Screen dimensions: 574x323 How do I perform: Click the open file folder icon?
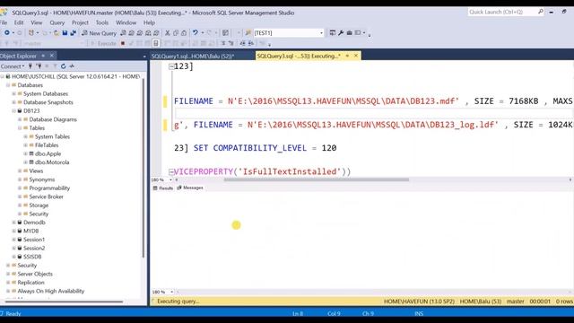(x=57, y=33)
